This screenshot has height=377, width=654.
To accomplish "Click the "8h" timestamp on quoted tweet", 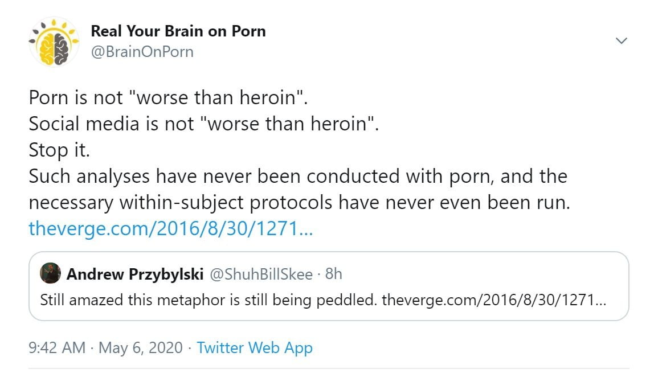I will [333, 274].
